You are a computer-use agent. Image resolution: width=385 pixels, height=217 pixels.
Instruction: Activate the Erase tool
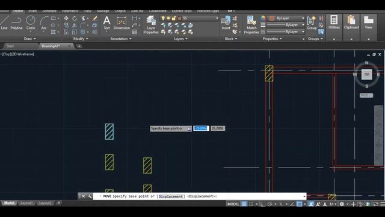tap(95, 18)
